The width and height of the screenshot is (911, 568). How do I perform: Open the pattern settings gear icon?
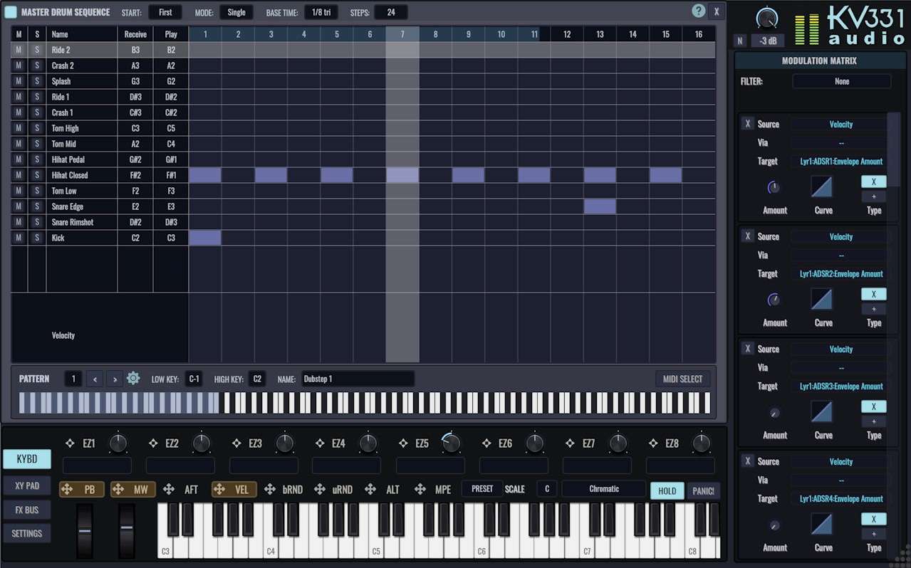click(x=132, y=378)
